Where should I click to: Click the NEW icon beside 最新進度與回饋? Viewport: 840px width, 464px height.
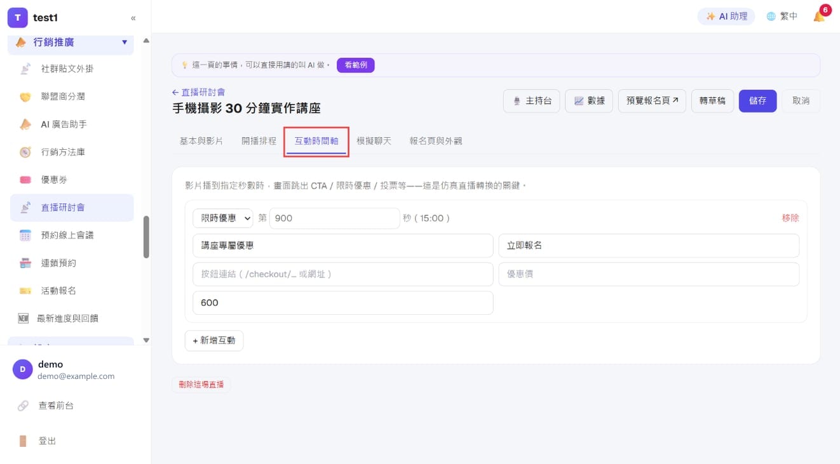[x=24, y=318]
